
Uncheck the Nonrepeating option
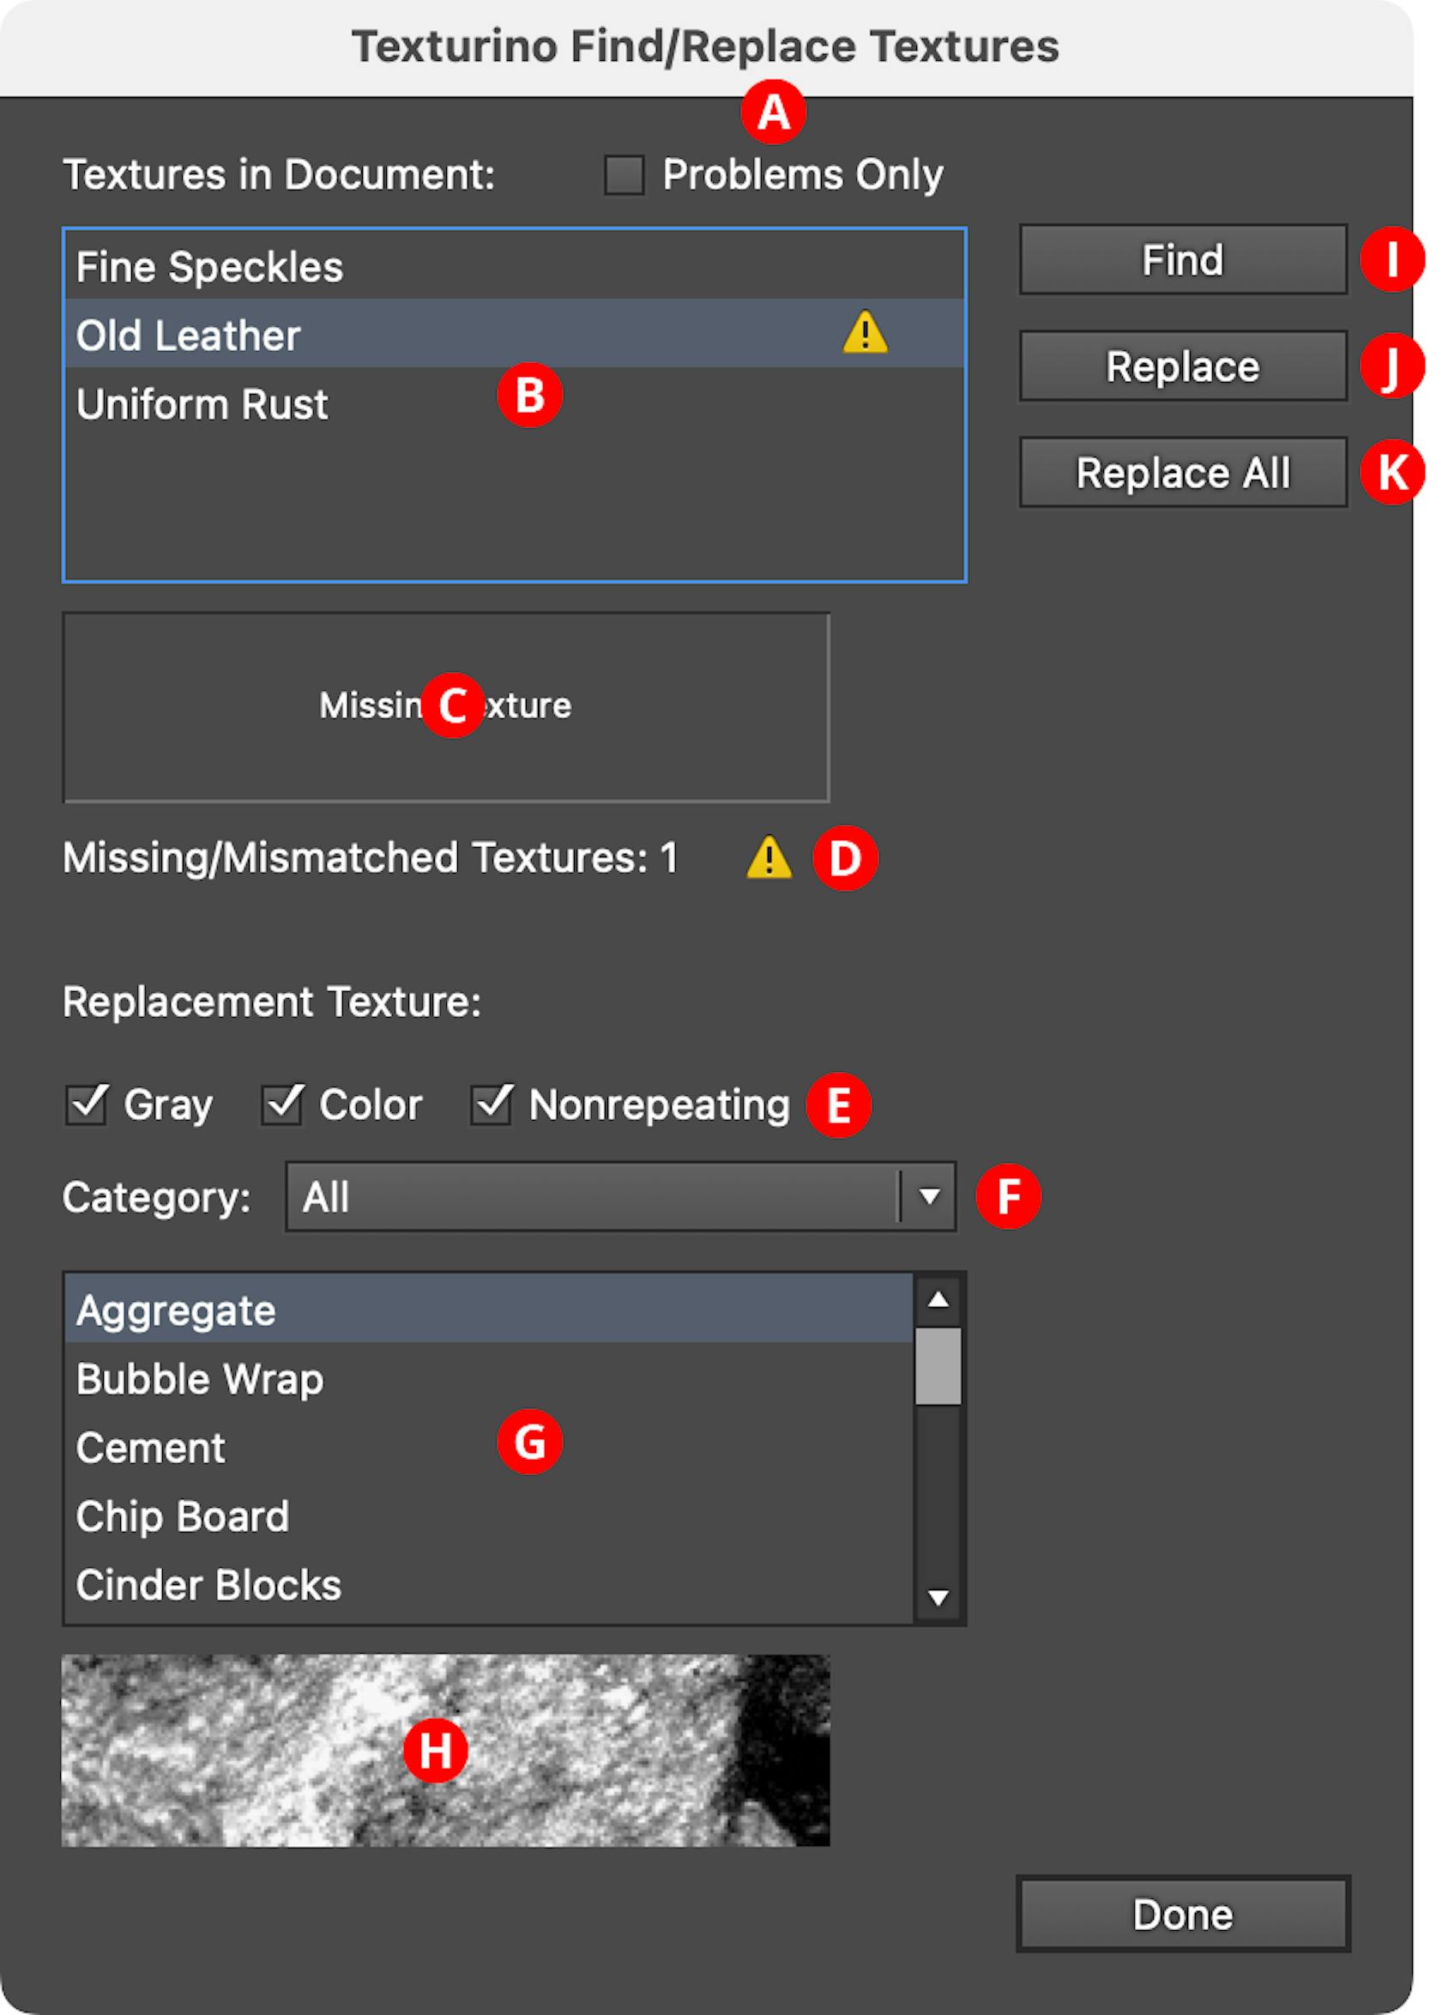pos(492,1104)
